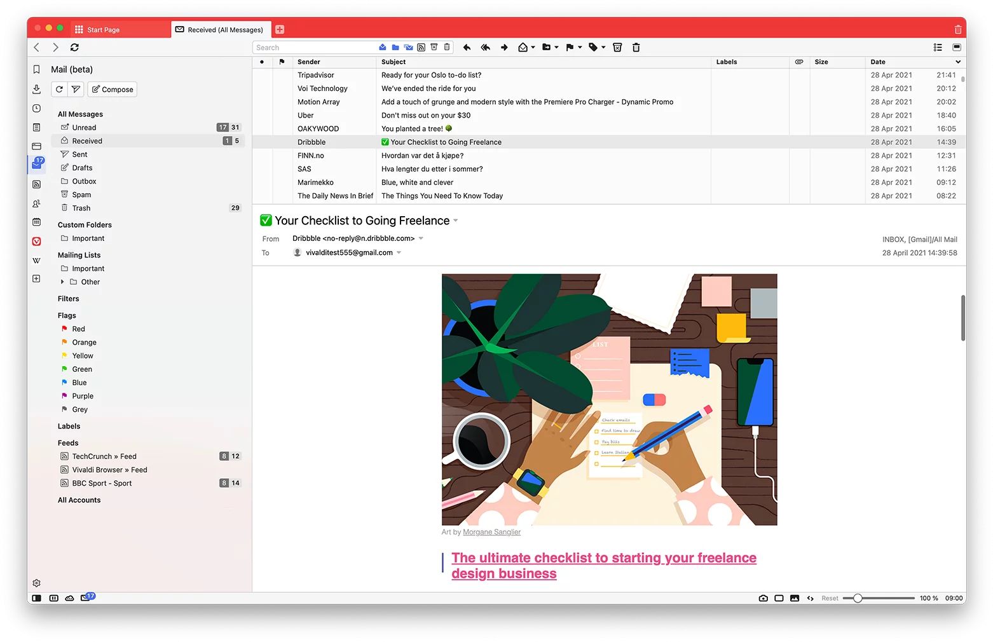Delete message with toolbar trash icon

click(636, 47)
